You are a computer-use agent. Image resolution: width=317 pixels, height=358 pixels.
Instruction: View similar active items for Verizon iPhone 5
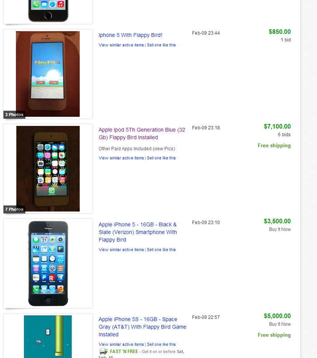tap(121, 250)
